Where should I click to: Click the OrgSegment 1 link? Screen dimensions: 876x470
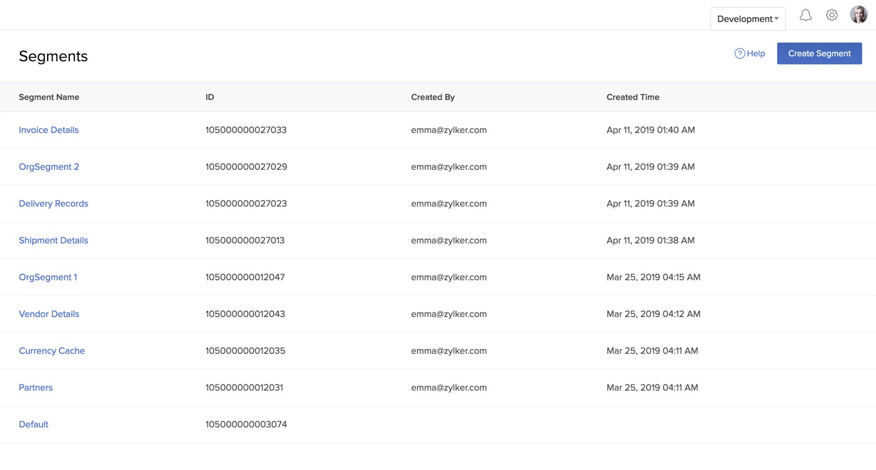pos(47,277)
